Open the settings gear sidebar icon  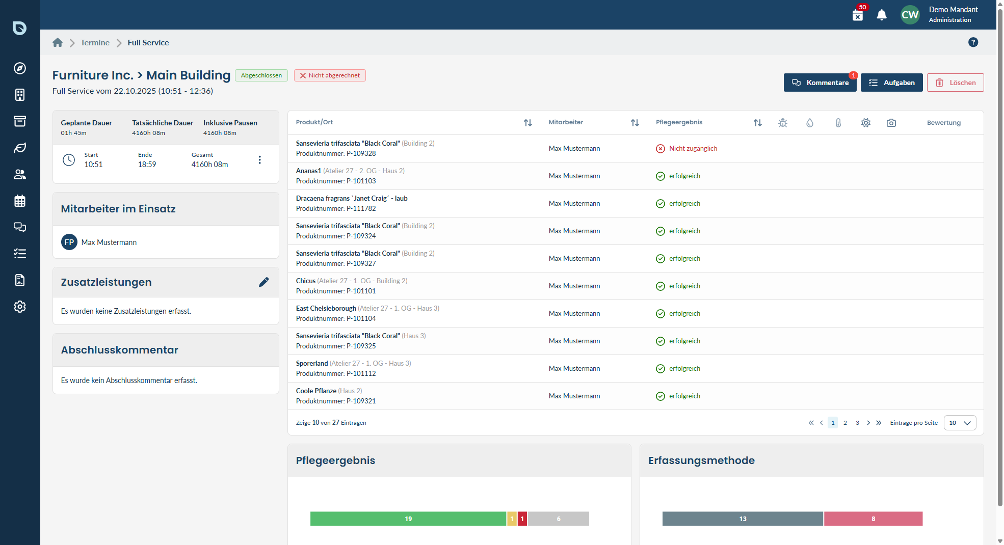pyautogui.click(x=20, y=307)
